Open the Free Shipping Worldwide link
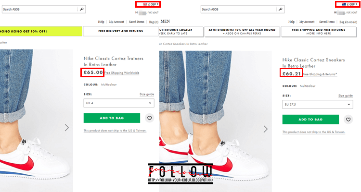Viewport: 361px width, 192px height. tap(122, 73)
